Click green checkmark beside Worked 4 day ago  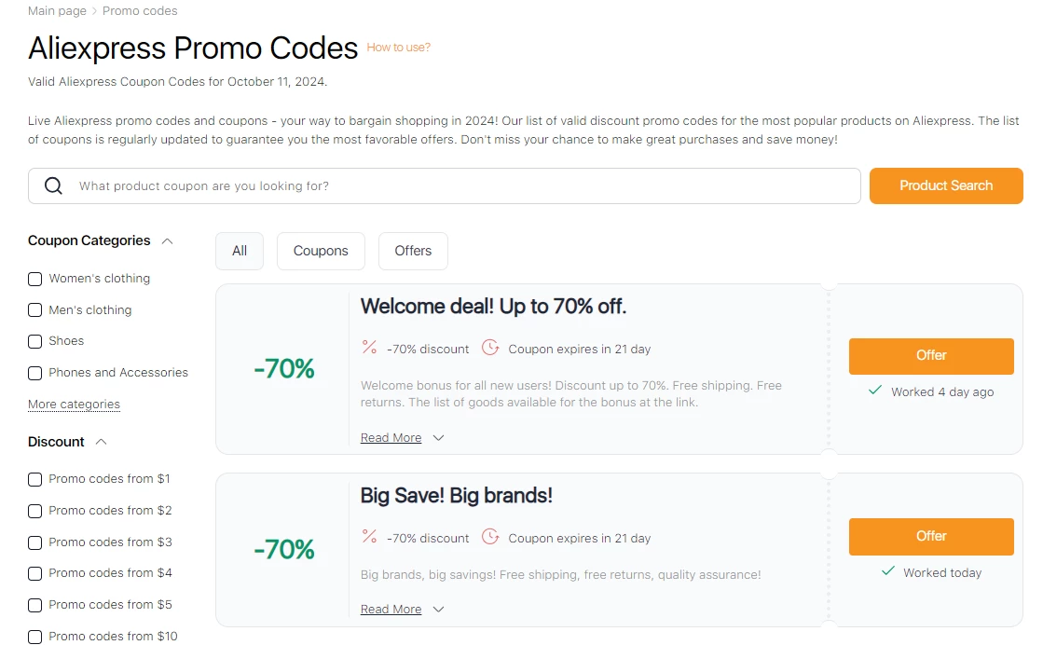click(x=875, y=391)
